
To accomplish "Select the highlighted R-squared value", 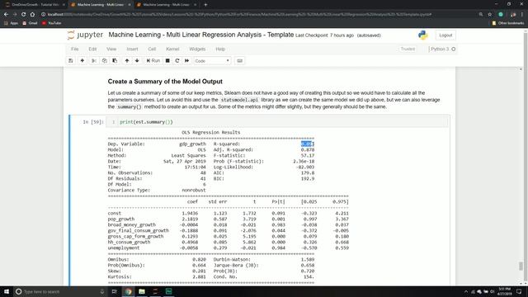I will pyautogui.click(x=308, y=144).
